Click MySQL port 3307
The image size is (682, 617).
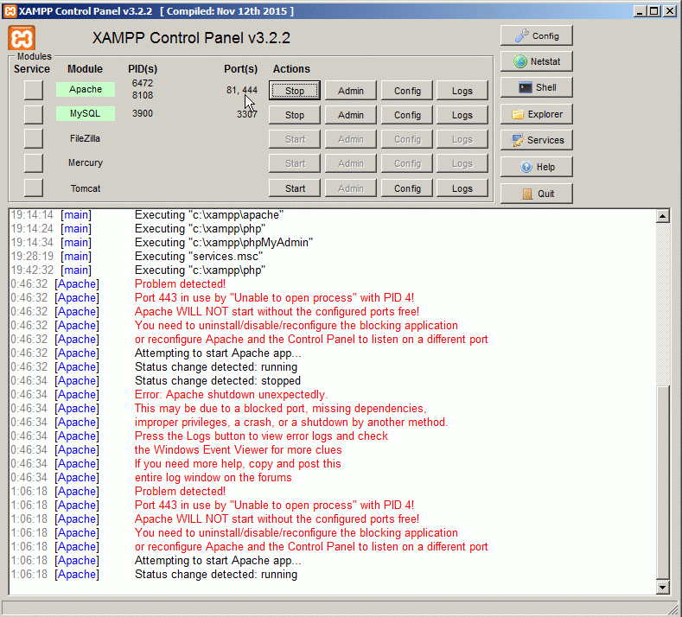click(x=247, y=114)
